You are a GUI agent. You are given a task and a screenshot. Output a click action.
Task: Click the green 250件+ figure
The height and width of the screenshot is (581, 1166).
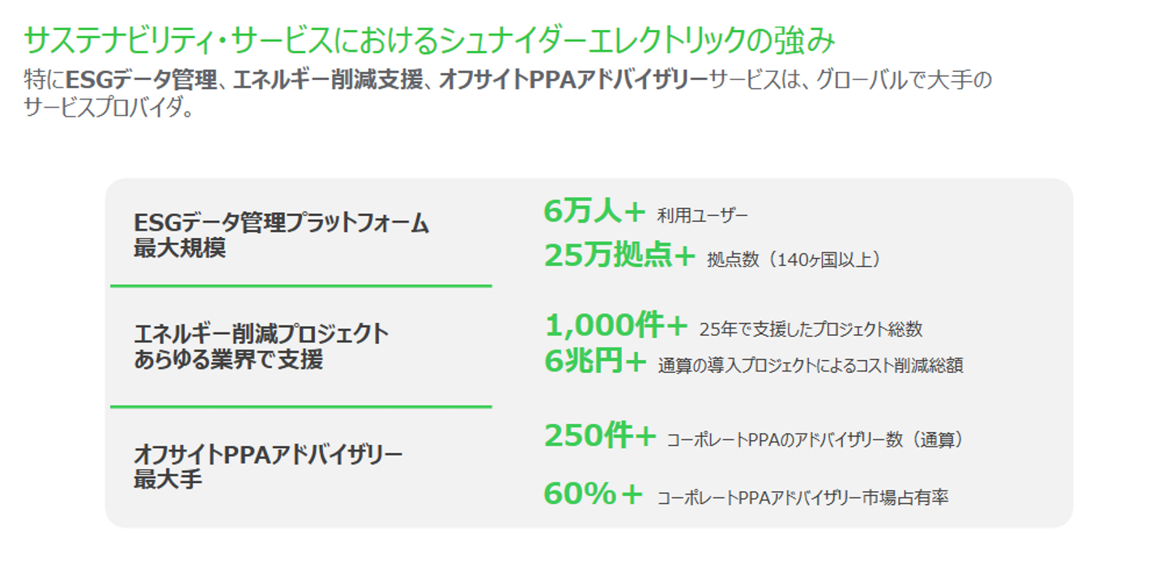599,436
